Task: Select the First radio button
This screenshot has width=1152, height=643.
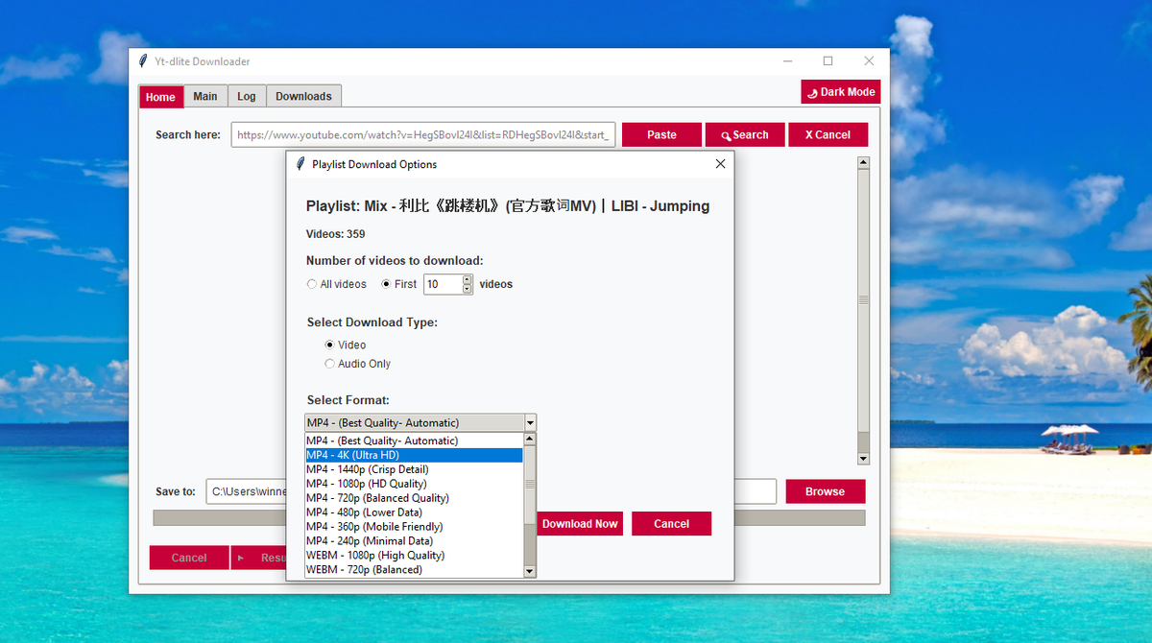Action: tap(387, 284)
